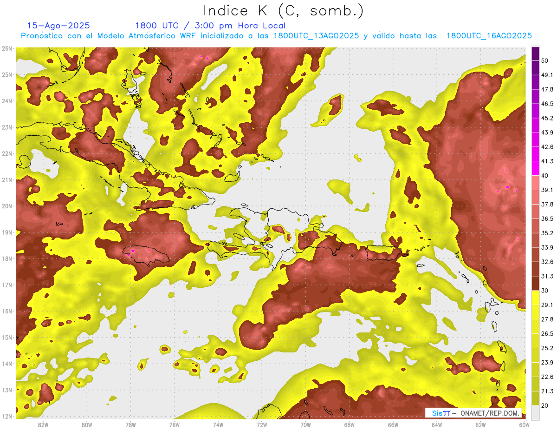Click the colorbar label '33.9'
The image size is (557, 431).
tap(547, 247)
